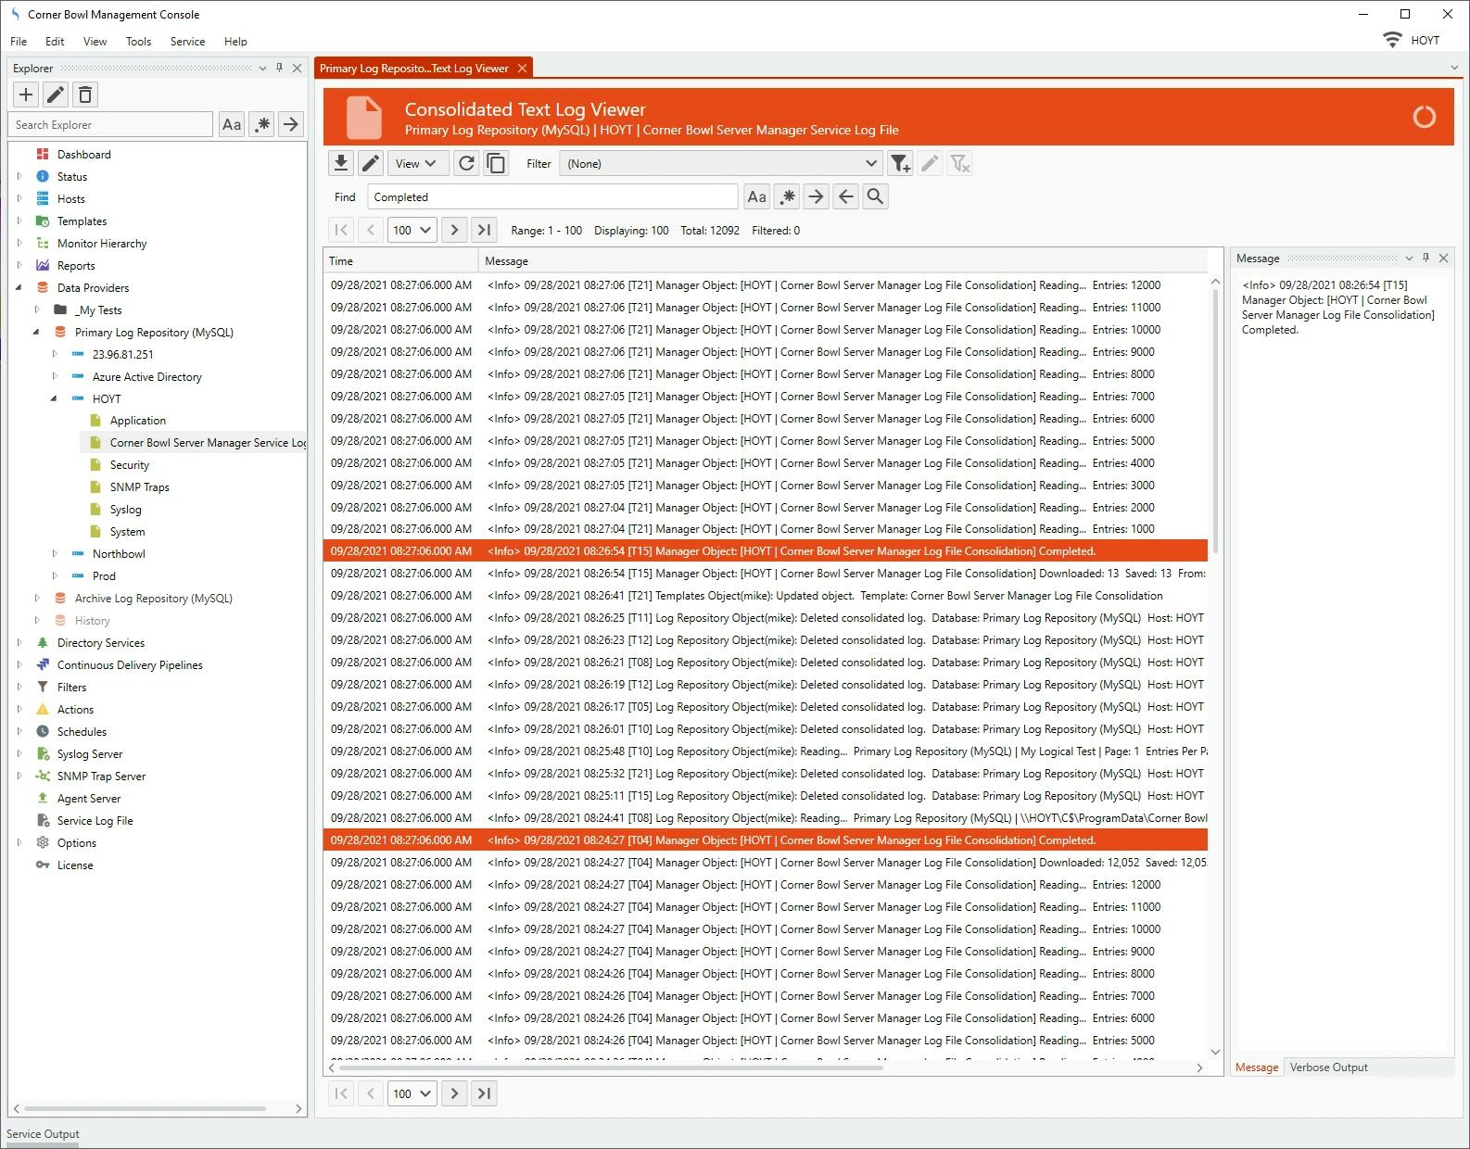Open the bottom page size 100 dropdown
1470x1149 pixels.
coord(412,1093)
